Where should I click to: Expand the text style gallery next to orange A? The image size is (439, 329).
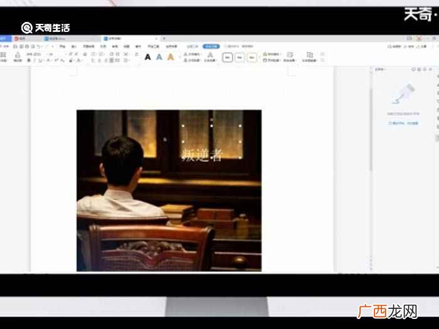click(x=179, y=58)
